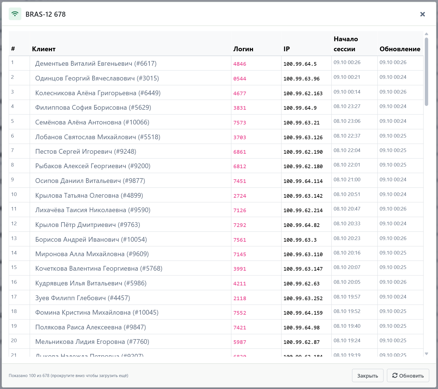Open client Рыбаков Алексей Георгиевич (#9200)
This screenshot has width=438, height=389.
(x=93, y=166)
